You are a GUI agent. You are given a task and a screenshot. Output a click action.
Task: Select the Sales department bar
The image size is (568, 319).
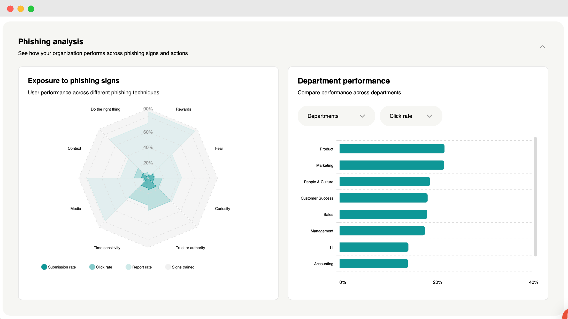point(383,214)
